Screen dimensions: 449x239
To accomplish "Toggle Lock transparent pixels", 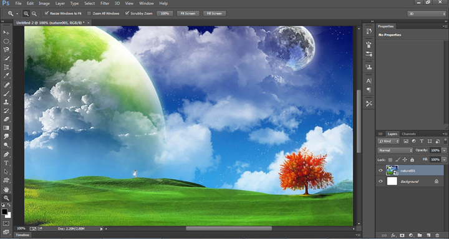I will [x=390, y=160].
